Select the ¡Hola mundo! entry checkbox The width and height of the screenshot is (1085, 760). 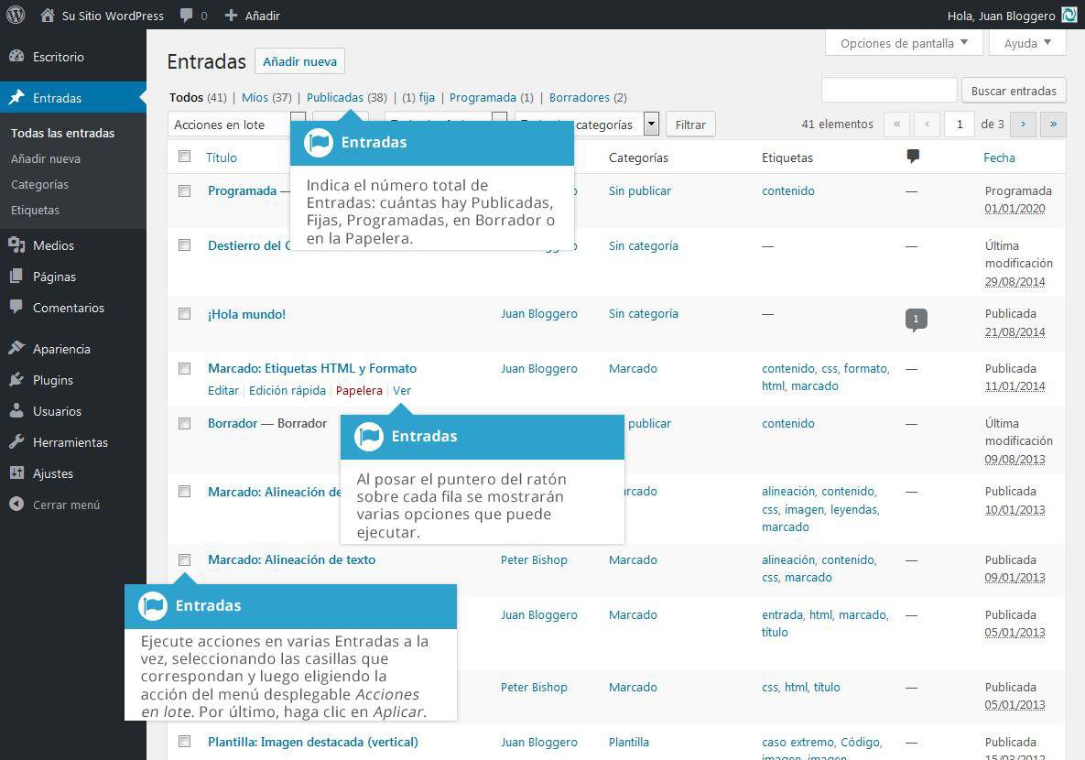184,313
